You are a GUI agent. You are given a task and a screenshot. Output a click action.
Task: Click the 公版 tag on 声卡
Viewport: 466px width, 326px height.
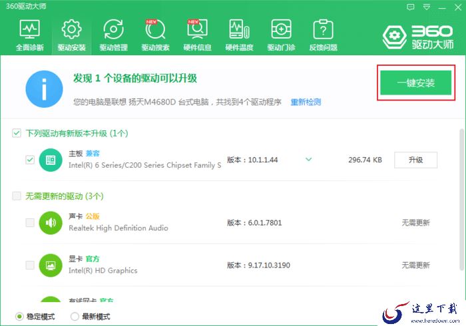93,216
